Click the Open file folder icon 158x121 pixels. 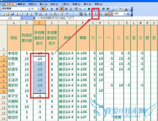tap(8, 14)
